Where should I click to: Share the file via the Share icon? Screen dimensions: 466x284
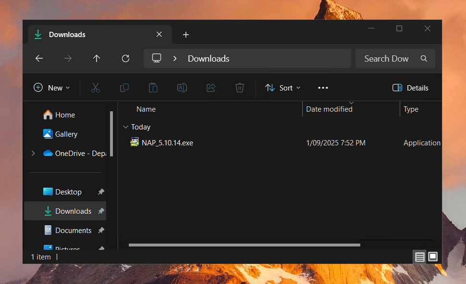point(211,88)
